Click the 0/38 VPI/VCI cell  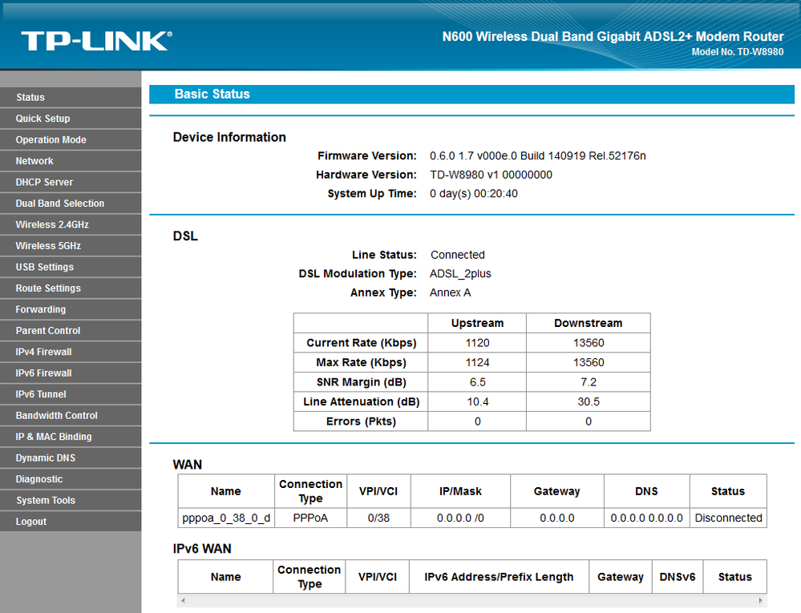click(378, 518)
